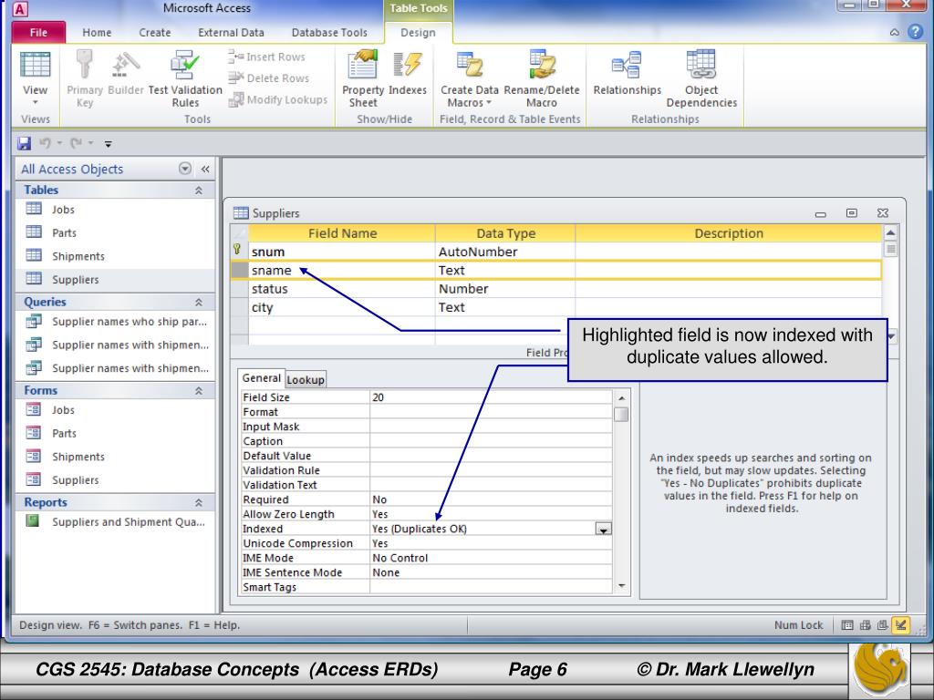Viewport: 934px width, 700px height.
Task: Click the IME Mode value No Control
Action: (x=491, y=559)
